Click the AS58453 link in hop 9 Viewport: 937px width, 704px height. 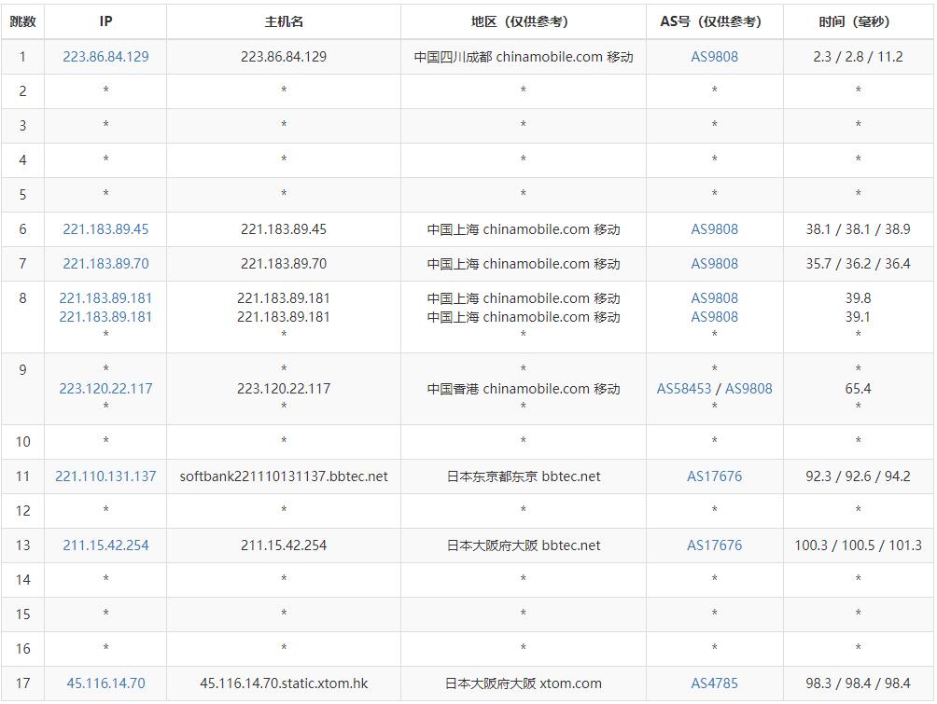pyautogui.click(x=684, y=389)
